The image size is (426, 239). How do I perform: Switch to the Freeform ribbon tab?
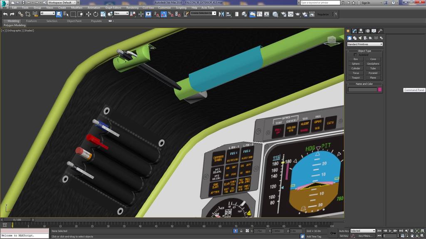tap(31, 21)
